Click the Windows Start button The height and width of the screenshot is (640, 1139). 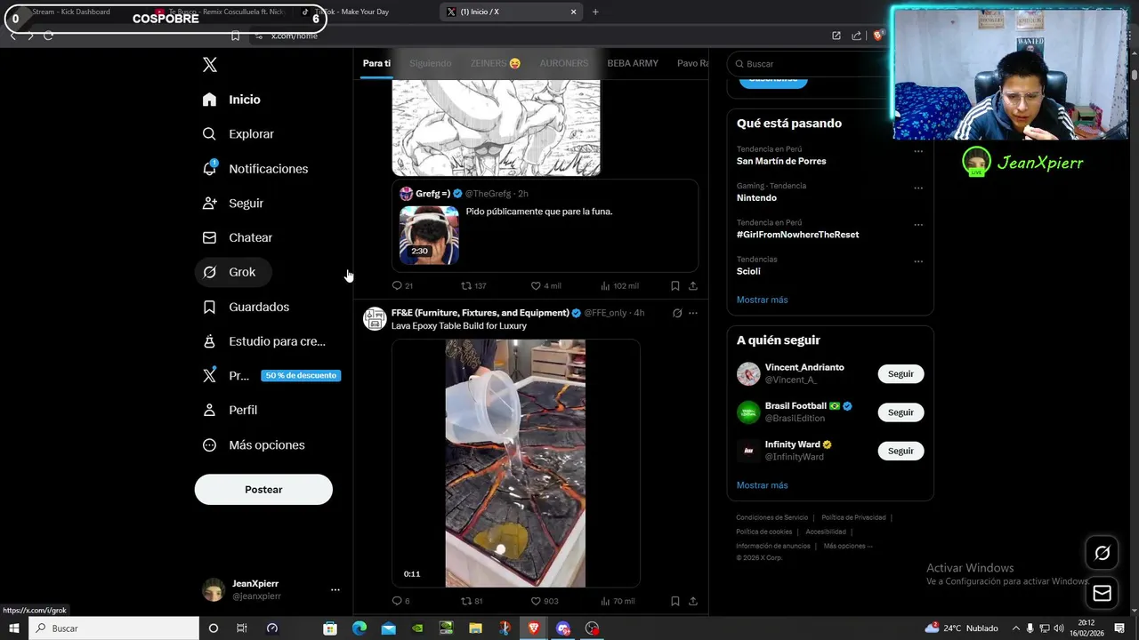(x=14, y=628)
